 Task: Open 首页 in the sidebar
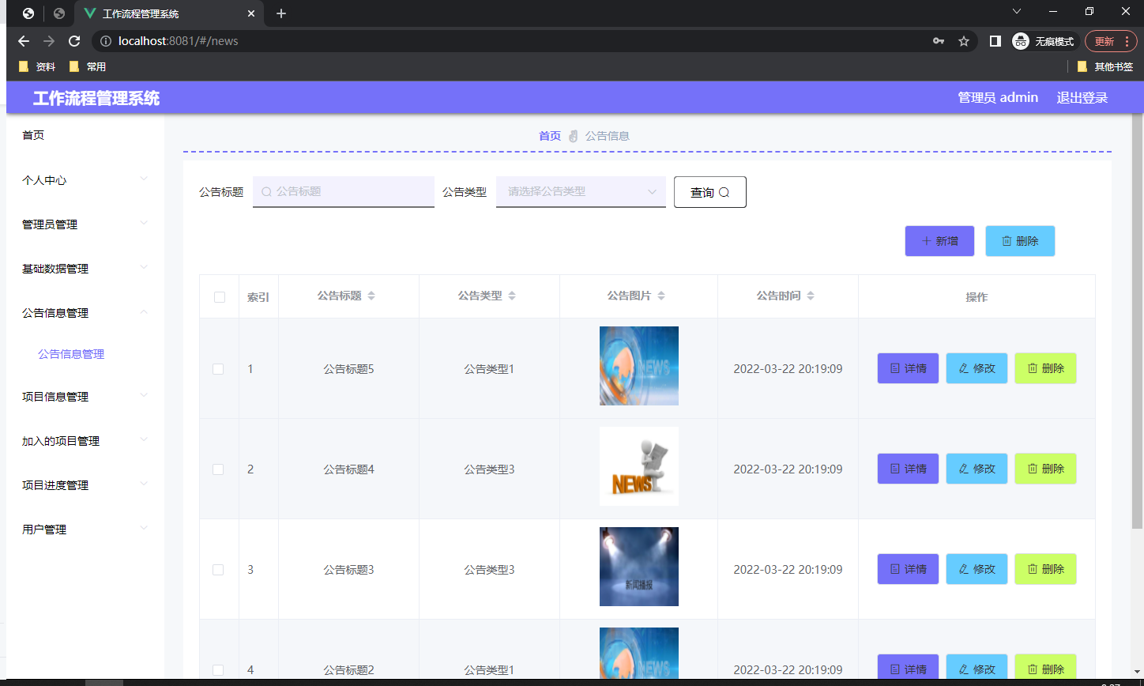(x=33, y=135)
